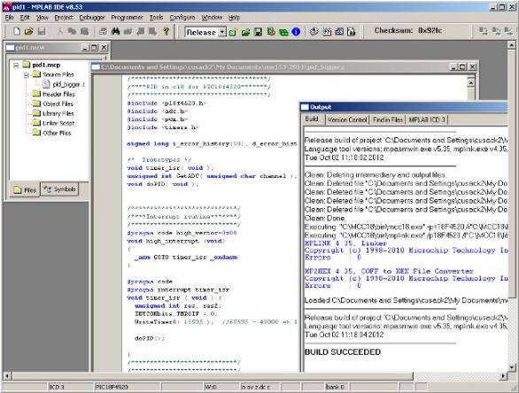Click the Save floppy disk icon
Screen dimensions: 519x393
(x=42, y=32)
